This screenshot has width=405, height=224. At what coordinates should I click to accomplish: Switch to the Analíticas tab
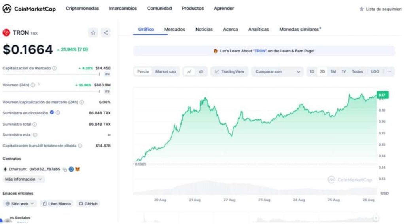click(x=259, y=29)
